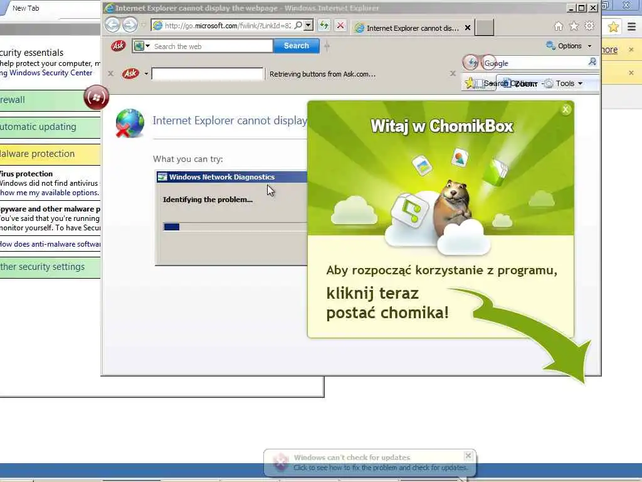The image size is (642, 482).
Task: Dismiss the 'Retrieving buttons from Ask.com' bar
Action: tap(453, 74)
